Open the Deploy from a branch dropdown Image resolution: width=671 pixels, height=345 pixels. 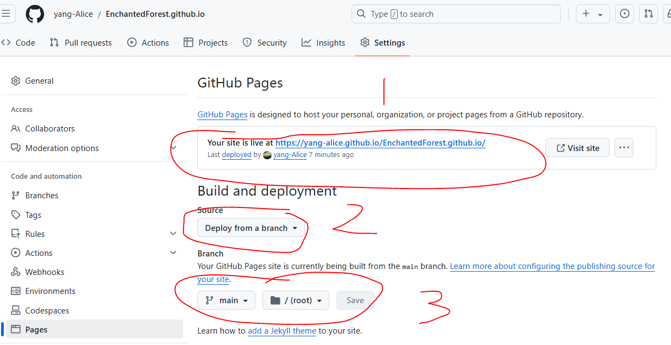pos(251,228)
